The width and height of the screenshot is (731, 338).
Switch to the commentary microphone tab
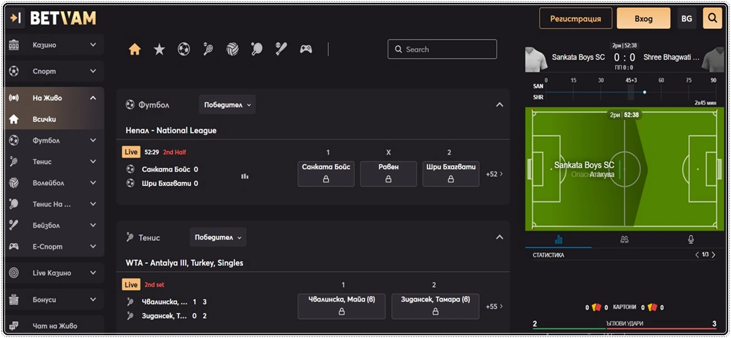(691, 239)
